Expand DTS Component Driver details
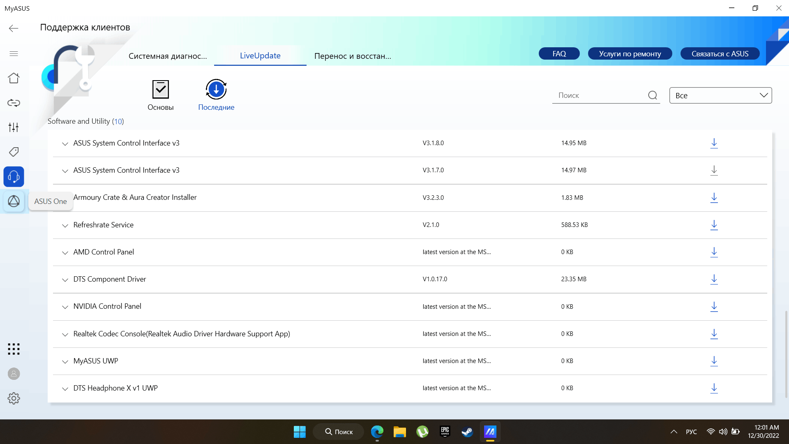The width and height of the screenshot is (789, 444). [65, 280]
